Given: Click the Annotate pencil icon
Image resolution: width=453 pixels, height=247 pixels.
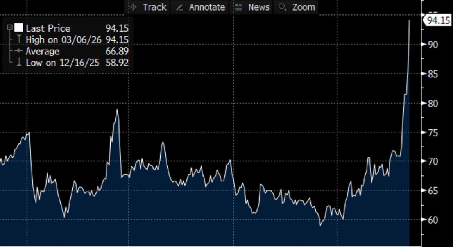Looking at the screenshot, I should [180, 7].
